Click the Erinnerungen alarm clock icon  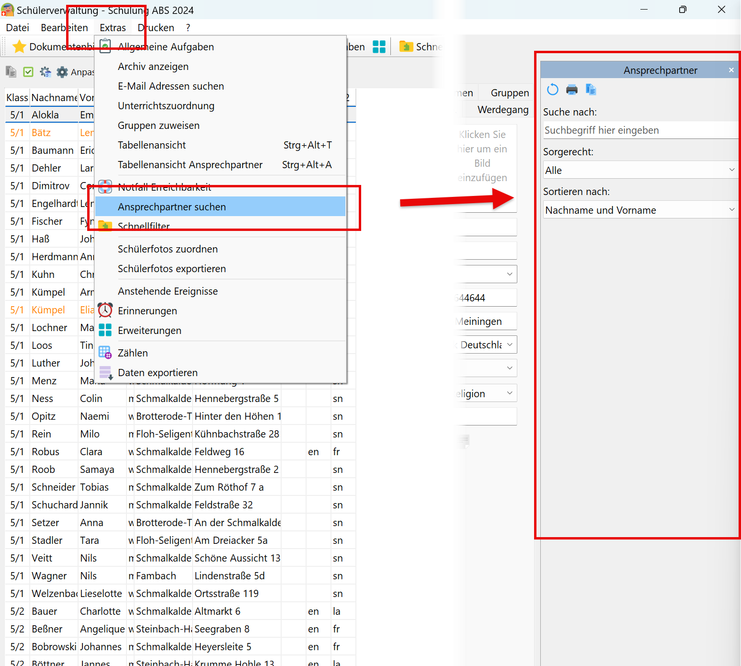(x=105, y=310)
